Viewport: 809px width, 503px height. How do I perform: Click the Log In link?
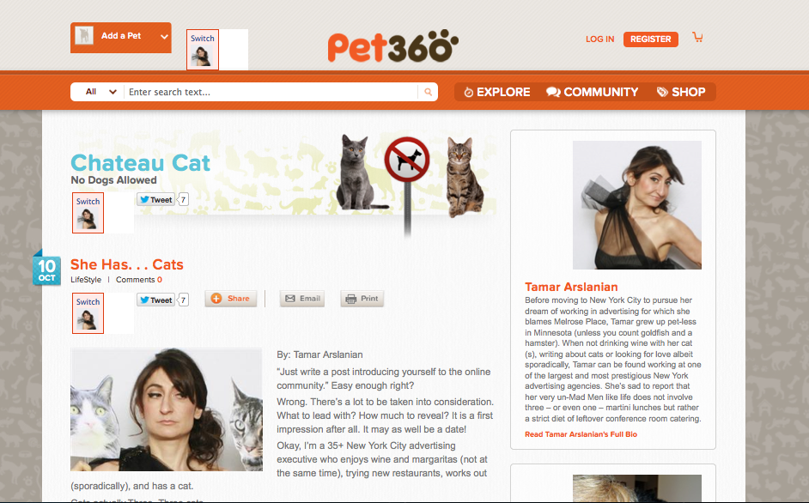coord(599,39)
